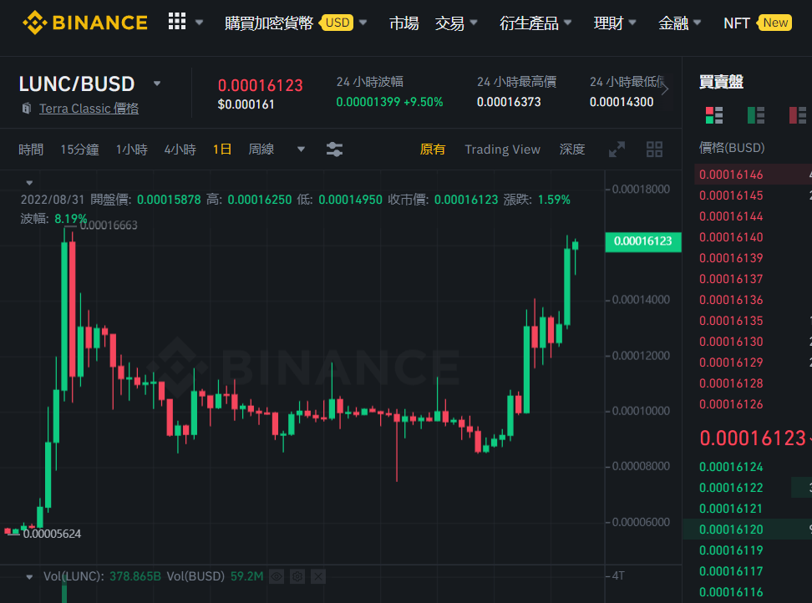Select bid price 0.00016120
812x603 pixels.
pos(731,530)
